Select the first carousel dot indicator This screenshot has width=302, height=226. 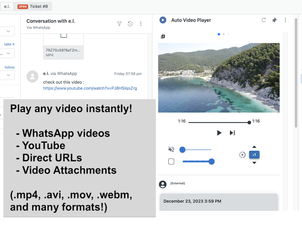[x=219, y=34]
